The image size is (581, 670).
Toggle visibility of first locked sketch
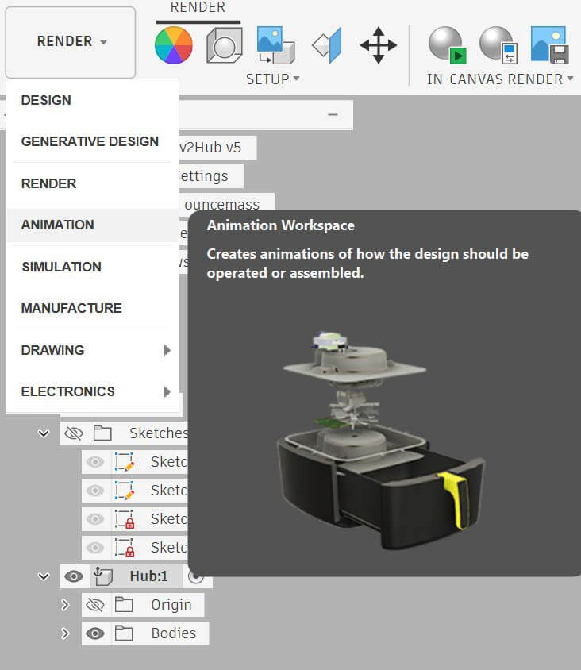94,519
